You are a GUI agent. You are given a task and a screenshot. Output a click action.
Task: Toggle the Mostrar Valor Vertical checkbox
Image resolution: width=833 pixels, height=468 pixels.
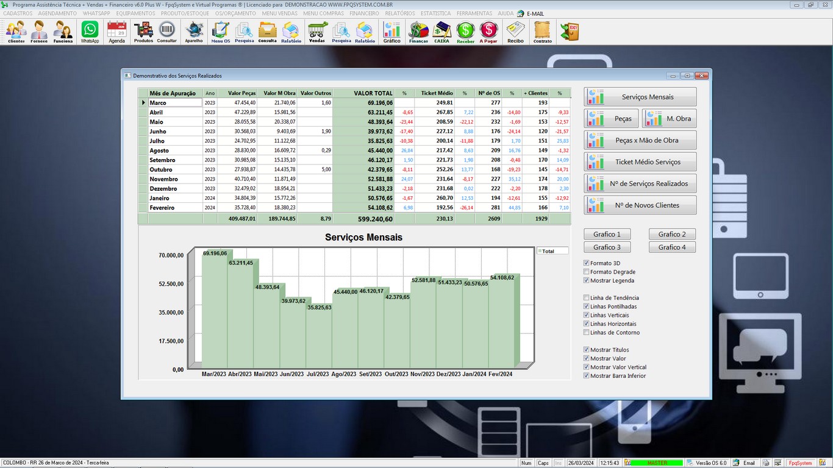pyautogui.click(x=587, y=367)
